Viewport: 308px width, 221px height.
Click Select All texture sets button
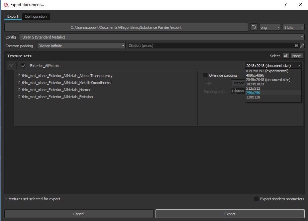[x=286, y=56]
